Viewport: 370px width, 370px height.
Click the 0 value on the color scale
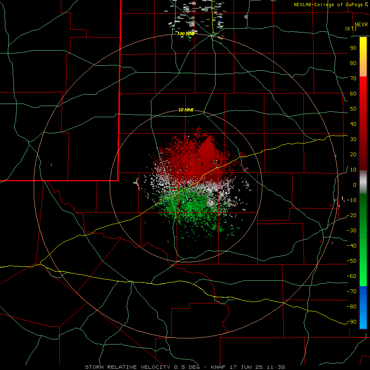(x=355, y=185)
